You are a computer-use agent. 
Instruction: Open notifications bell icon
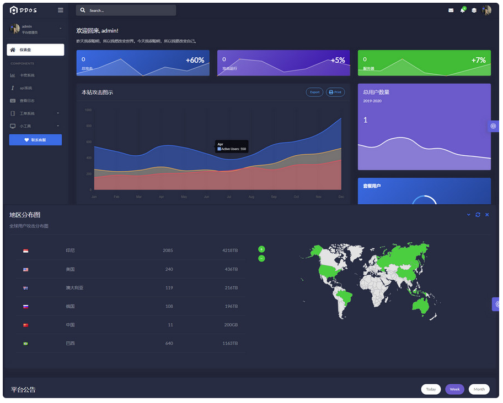[x=462, y=10]
